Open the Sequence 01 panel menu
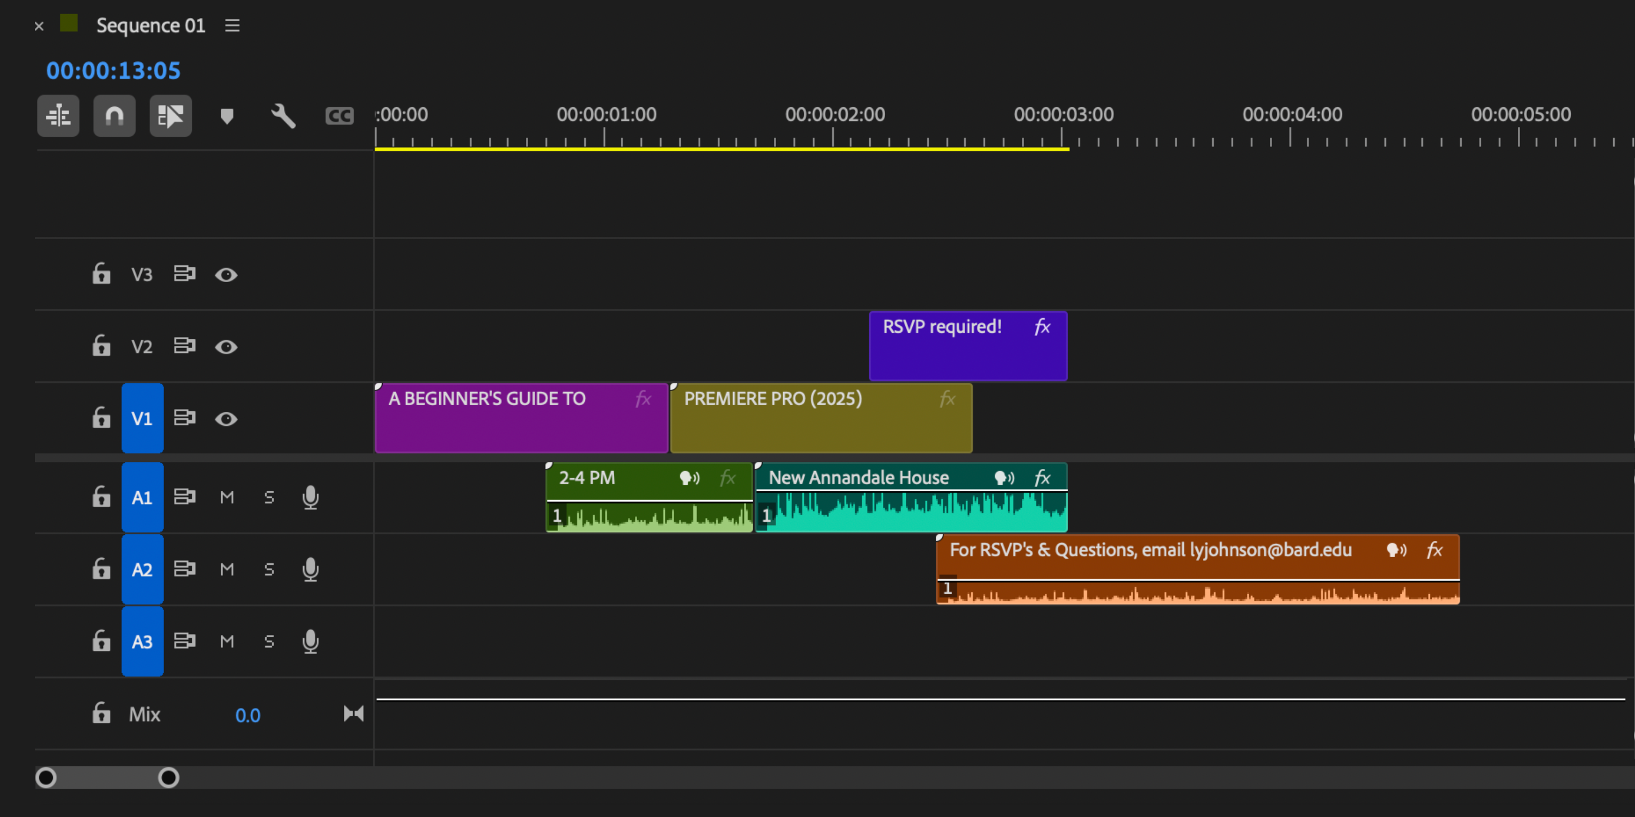This screenshot has width=1635, height=817. 232,26
